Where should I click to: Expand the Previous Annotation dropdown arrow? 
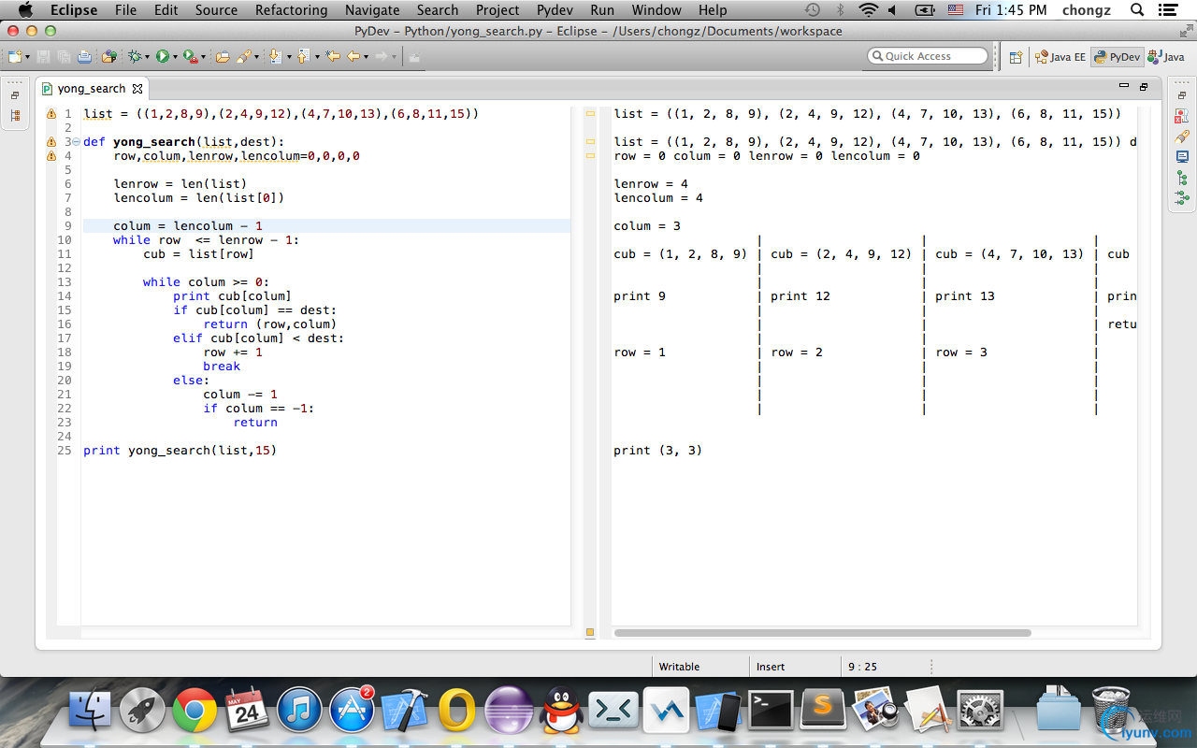(x=317, y=57)
